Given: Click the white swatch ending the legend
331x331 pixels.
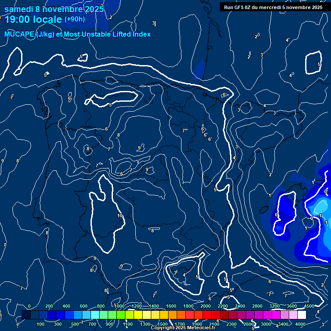Looking at the screenshot, I should [302, 315].
